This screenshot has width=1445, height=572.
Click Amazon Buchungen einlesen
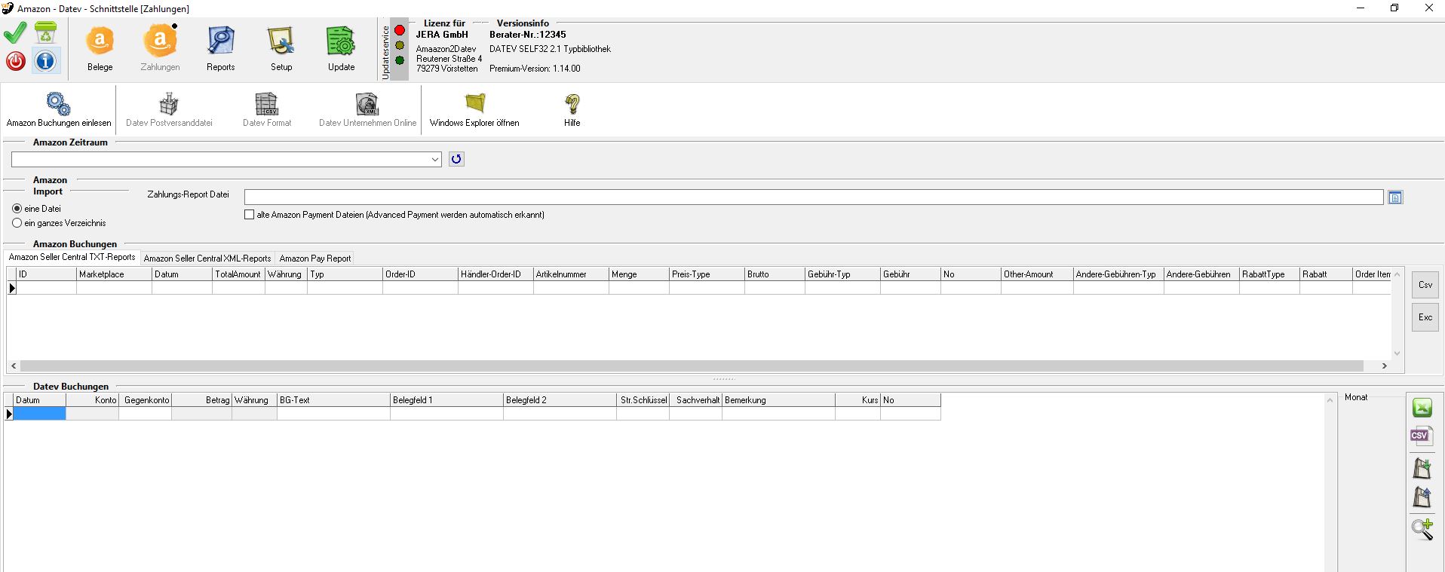point(59,109)
